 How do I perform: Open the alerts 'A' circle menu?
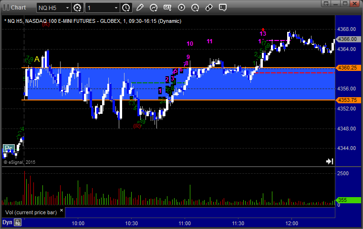click(195, 8)
